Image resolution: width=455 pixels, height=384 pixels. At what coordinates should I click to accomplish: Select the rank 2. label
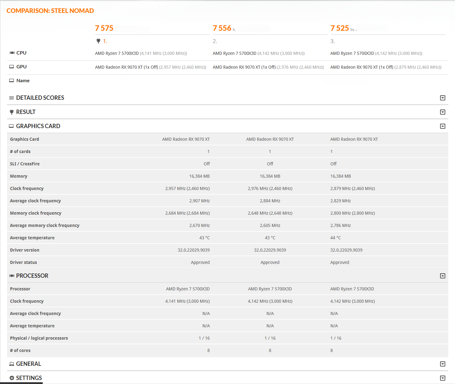(x=215, y=41)
